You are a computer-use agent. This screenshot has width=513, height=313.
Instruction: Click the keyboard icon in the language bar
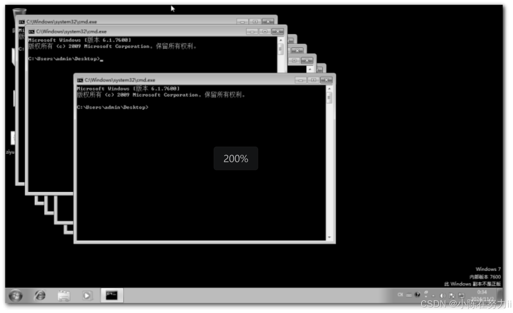(409, 295)
